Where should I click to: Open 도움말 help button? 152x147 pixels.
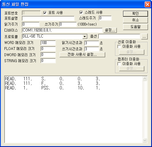[x=136, y=27]
